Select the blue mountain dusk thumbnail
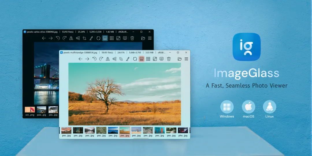Viewport: 312px width, 156px height. [x=113, y=132]
